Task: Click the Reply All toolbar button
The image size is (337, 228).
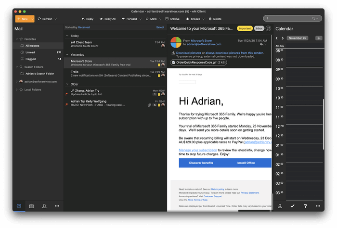Action: (x=107, y=19)
